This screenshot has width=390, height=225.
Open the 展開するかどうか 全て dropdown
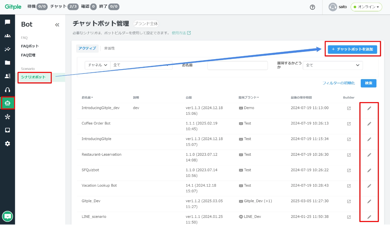click(333, 65)
